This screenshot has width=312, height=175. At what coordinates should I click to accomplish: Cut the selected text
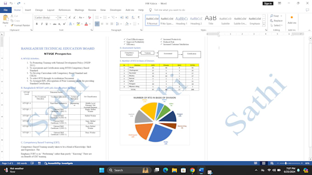click(x=14, y=16)
